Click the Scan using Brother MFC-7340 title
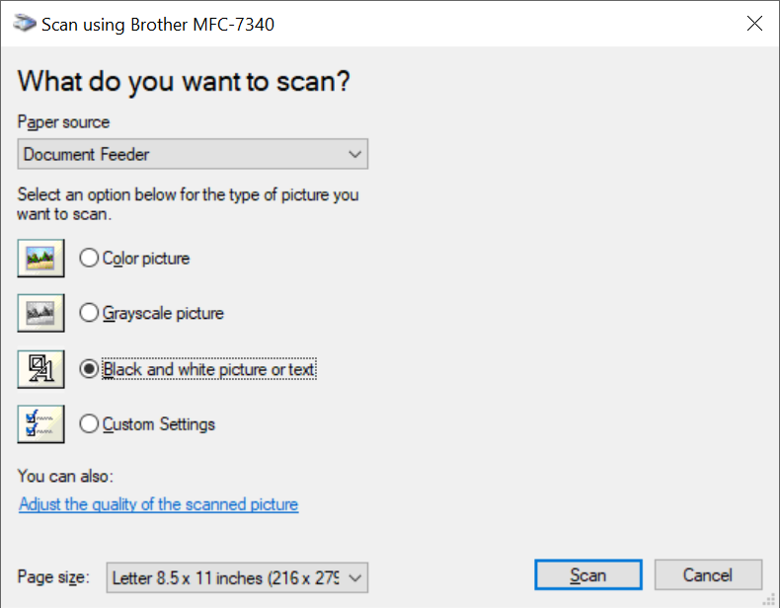The width and height of the screenshot is (780, 608). 158,24
